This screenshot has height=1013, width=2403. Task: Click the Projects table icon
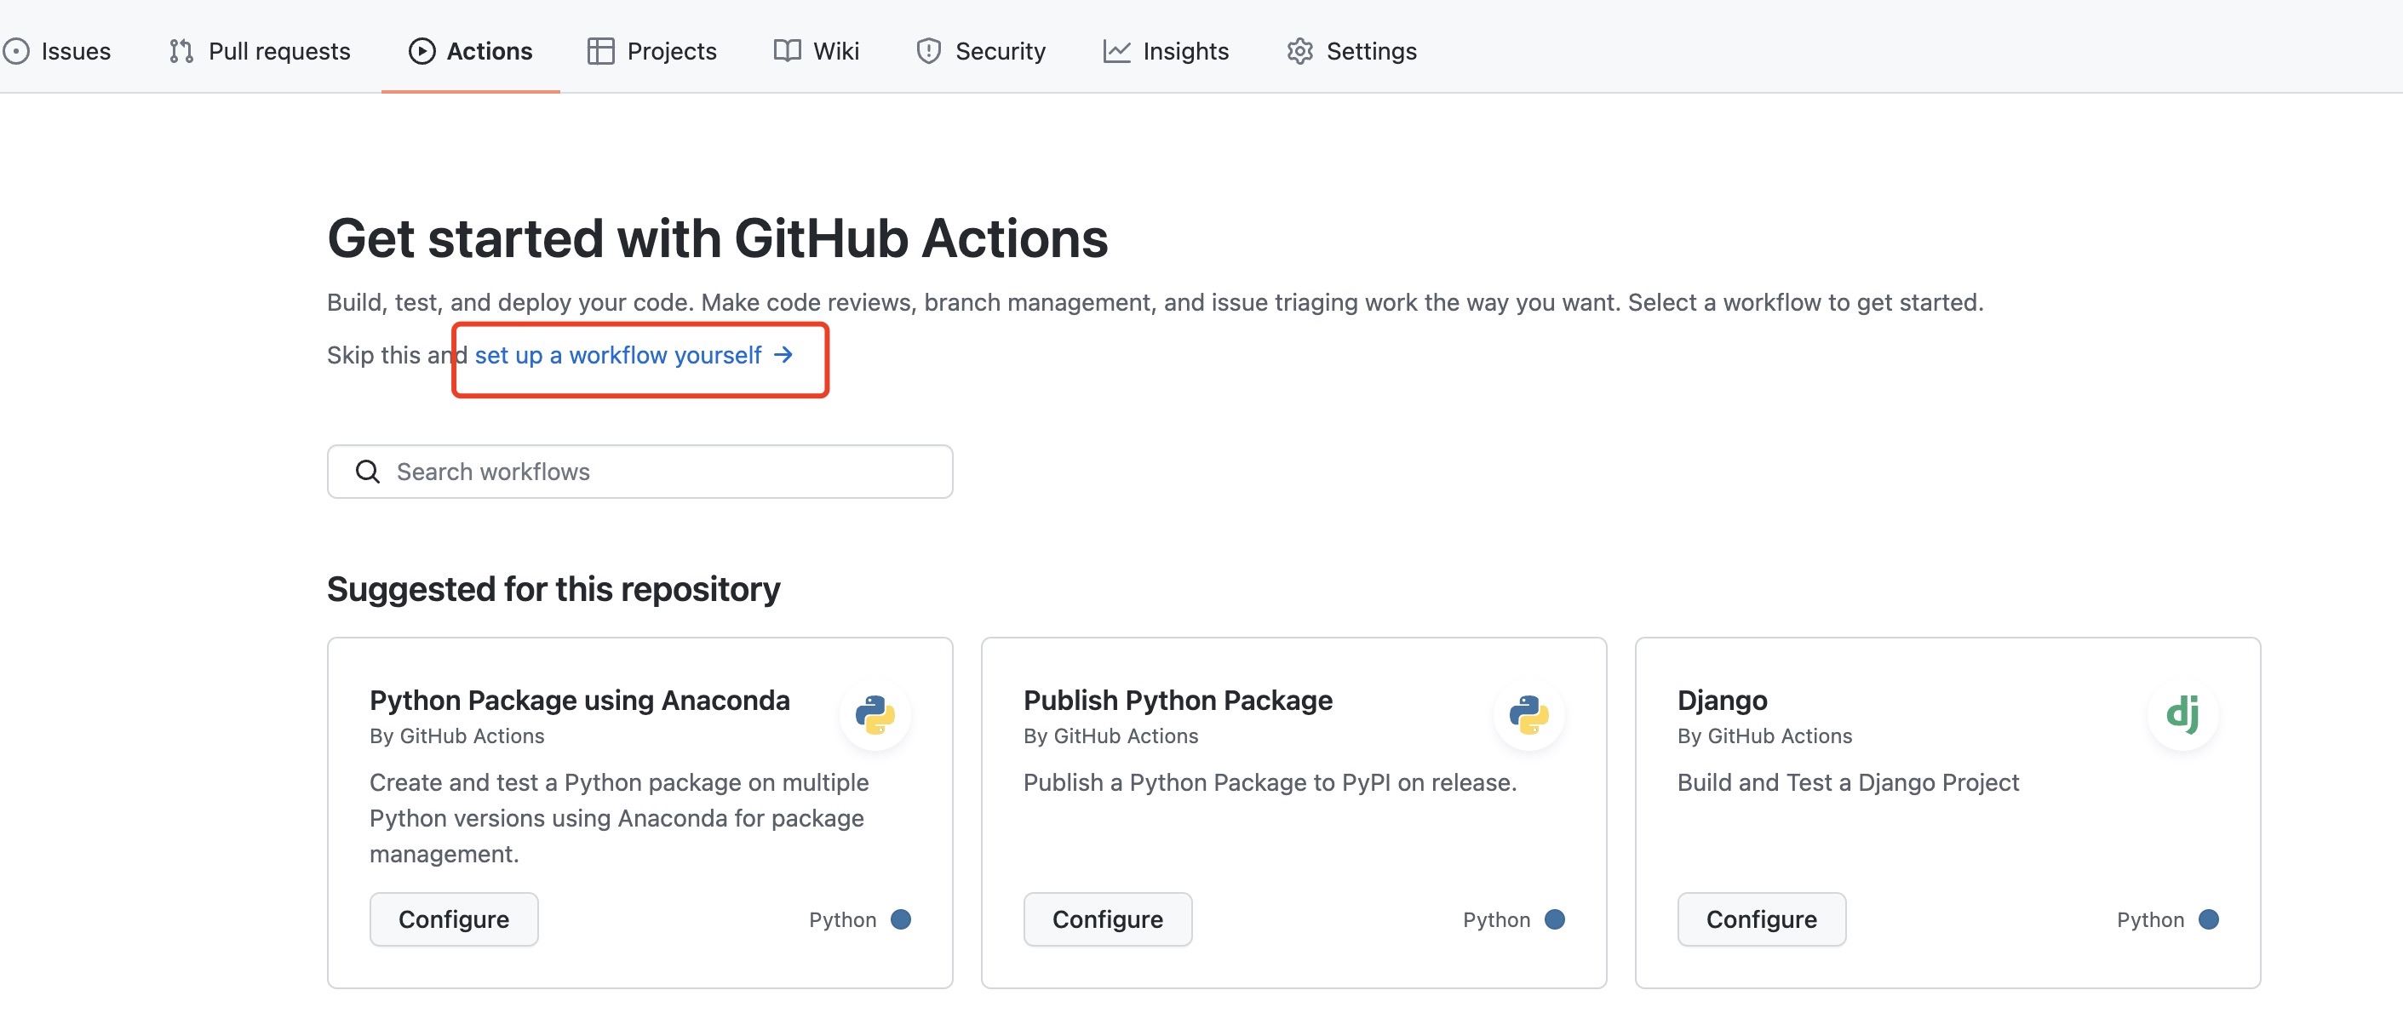tap(599, 51)
